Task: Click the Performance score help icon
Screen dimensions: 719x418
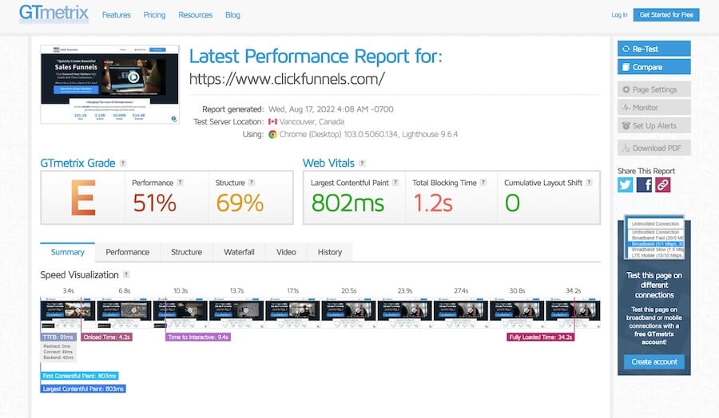Action: pyautogui.click(x=181, y=182)
